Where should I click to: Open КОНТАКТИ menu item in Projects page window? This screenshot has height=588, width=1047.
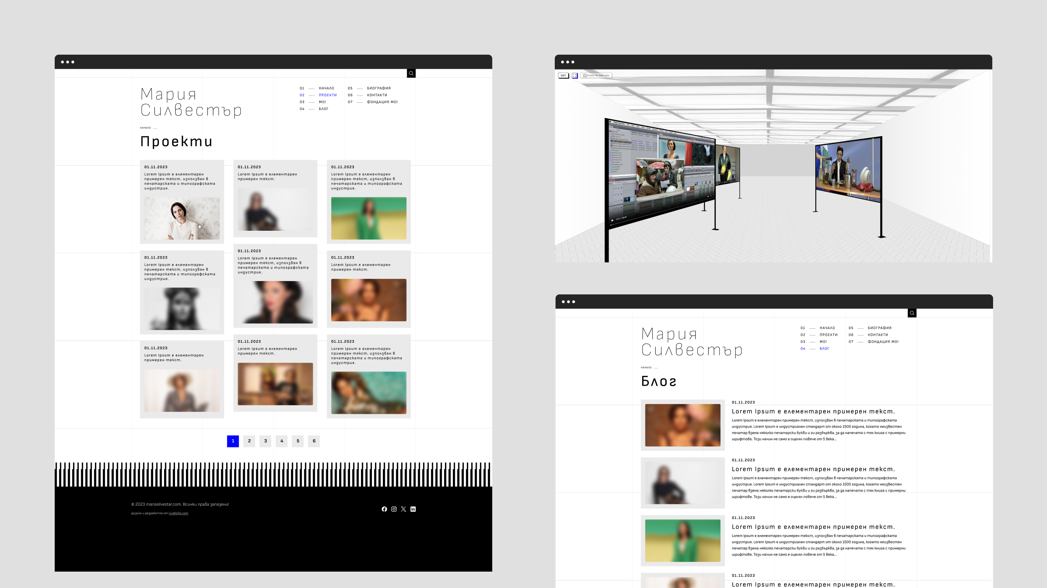(x=377, y=95)
